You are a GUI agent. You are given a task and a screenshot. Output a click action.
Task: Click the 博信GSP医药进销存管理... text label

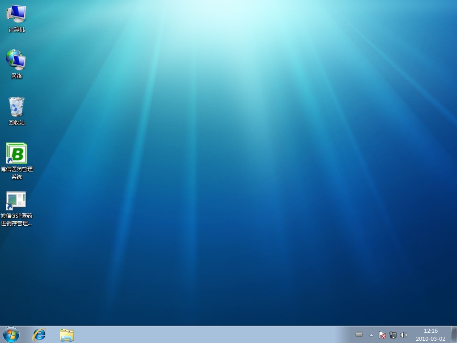coord(17,219)
